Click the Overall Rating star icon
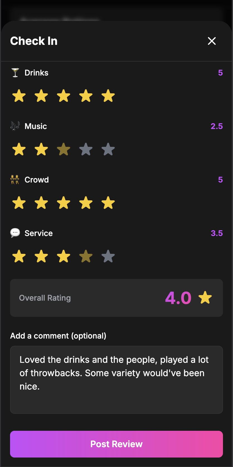The width and height of the screenshot is (233, 467). pos(205,298)
